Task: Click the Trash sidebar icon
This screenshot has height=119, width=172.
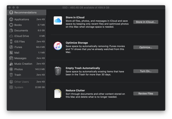Action: (x=11, y=75)
